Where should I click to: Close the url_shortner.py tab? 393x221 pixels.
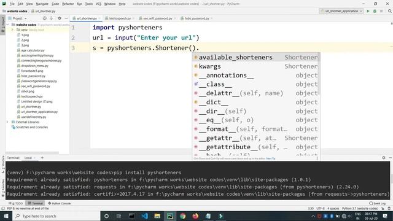[99, 18]
